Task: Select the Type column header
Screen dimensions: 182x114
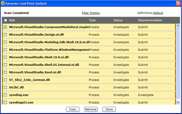Action: 92,20
